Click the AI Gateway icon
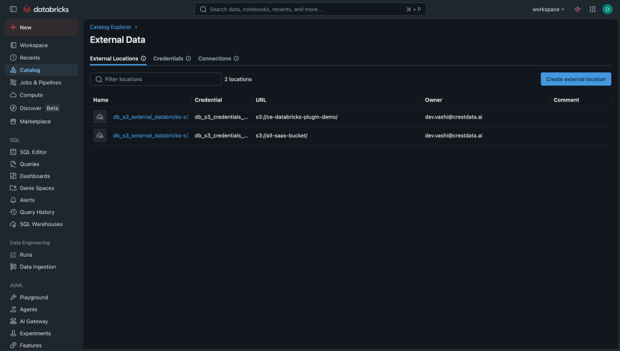 click(x=13, y=321)
